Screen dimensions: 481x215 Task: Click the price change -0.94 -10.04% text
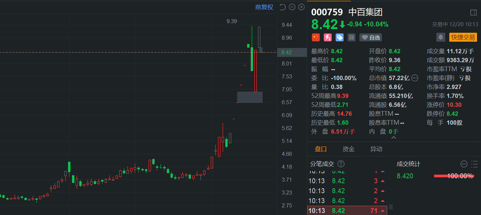click(368, 24)
